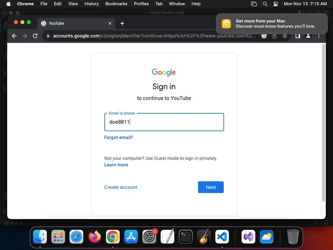This screenshot has width=333, height=250.
Task: Click the Chrome back arrow
Action: (14, 36)
